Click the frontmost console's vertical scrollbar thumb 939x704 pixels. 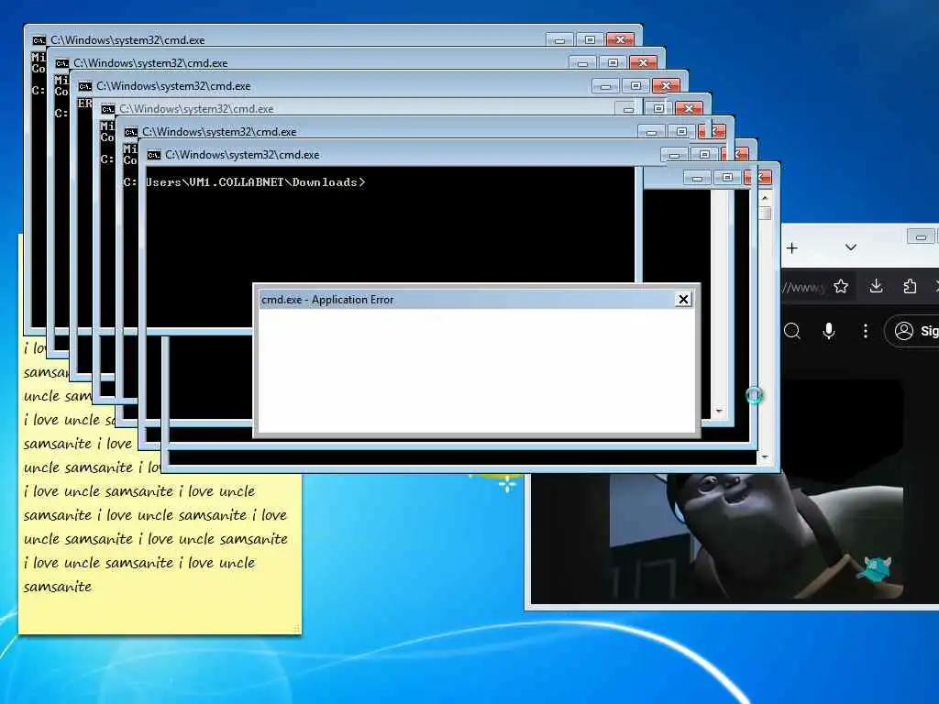765,213
